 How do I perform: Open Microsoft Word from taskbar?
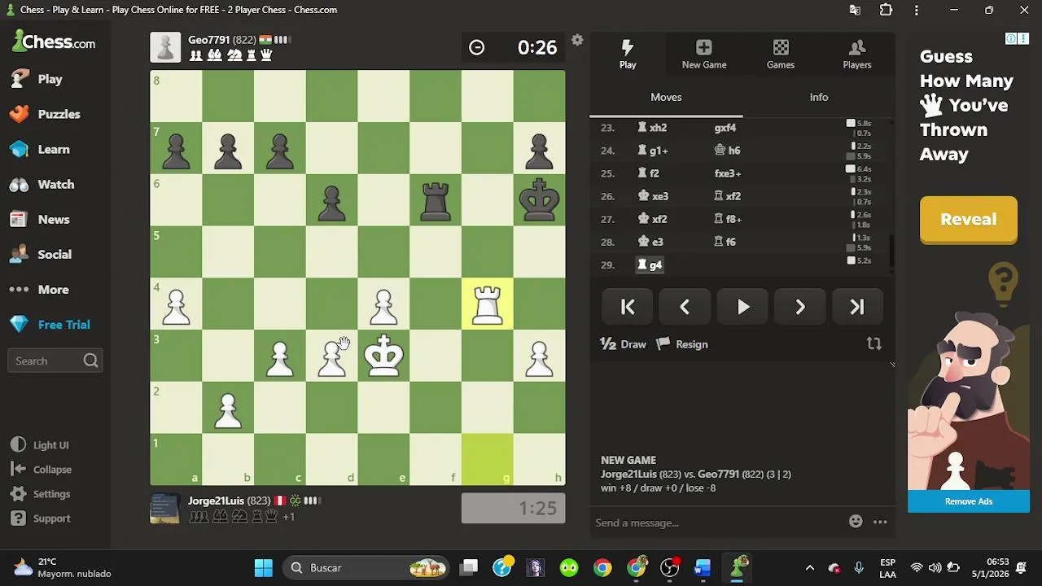(703, 567)
